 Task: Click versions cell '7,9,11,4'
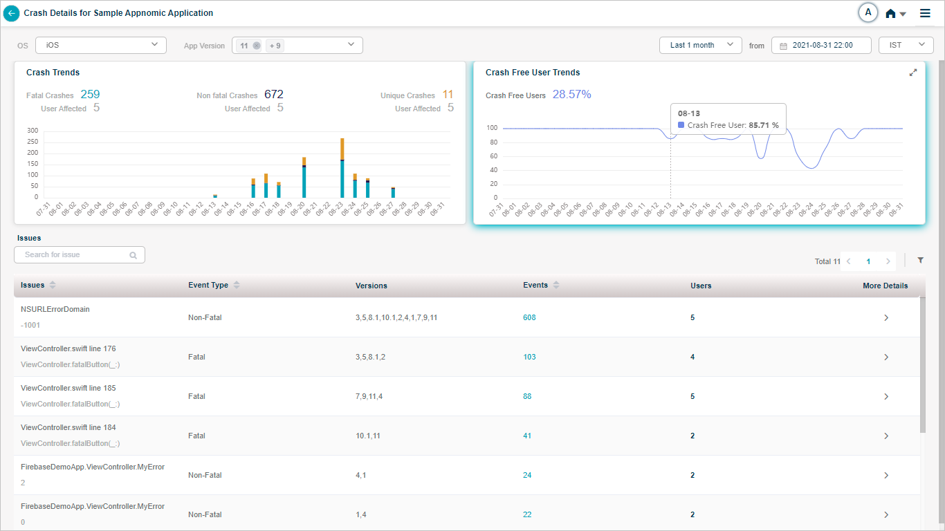pos(369,397)
